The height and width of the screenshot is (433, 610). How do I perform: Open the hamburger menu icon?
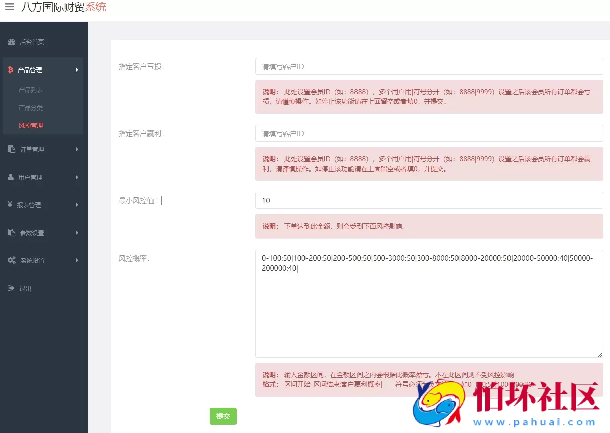pos(9,7)
